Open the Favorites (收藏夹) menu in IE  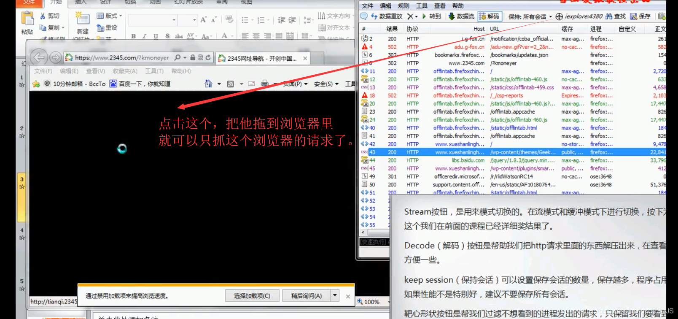pyautogui.click(x=125, y=71)
